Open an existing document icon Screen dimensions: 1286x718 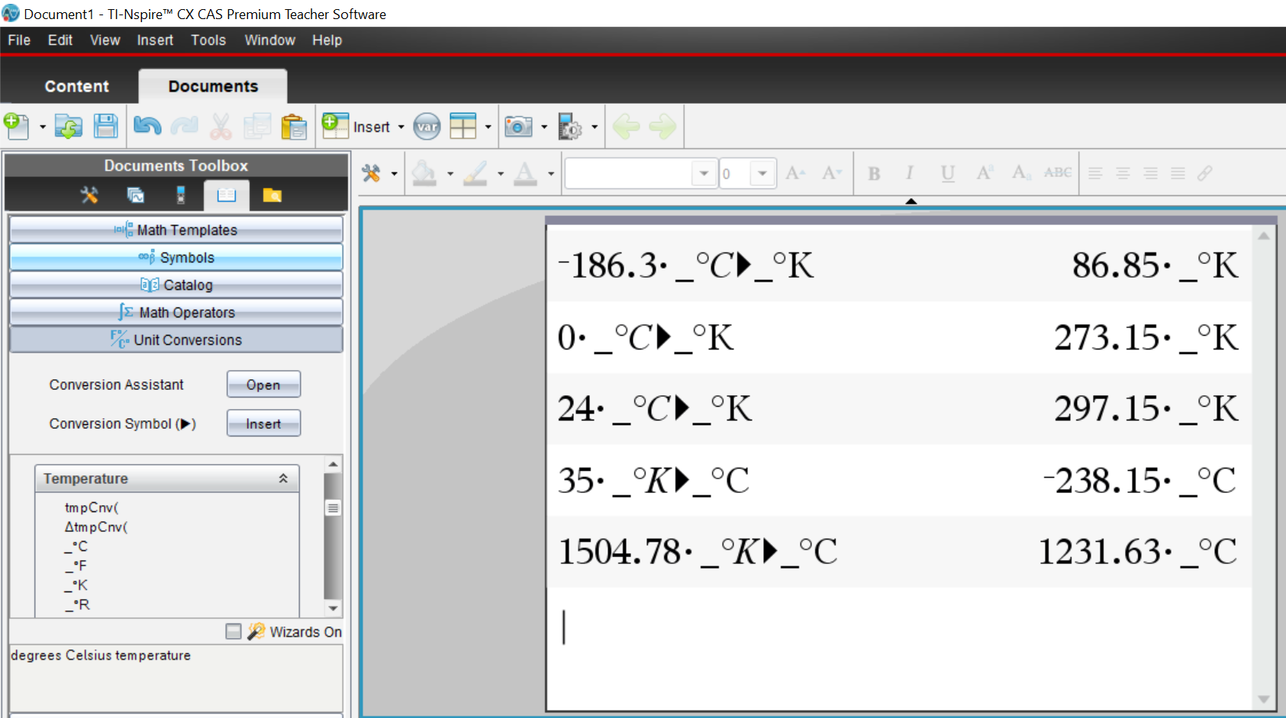tap(69, 126)
